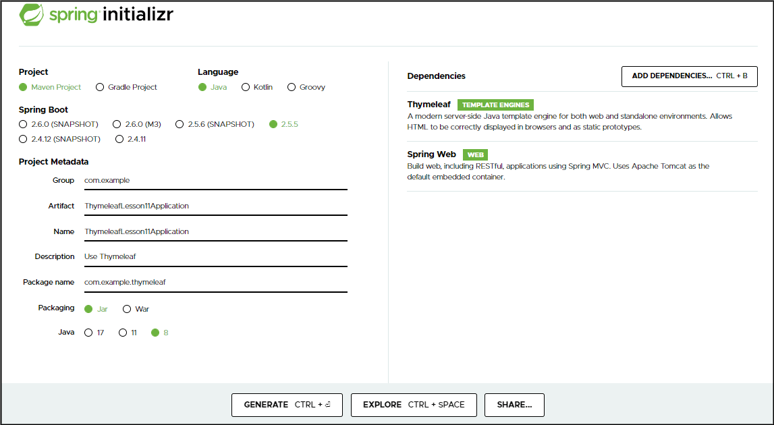Click the Spring Initializr logo

click(x=96, y=16)
